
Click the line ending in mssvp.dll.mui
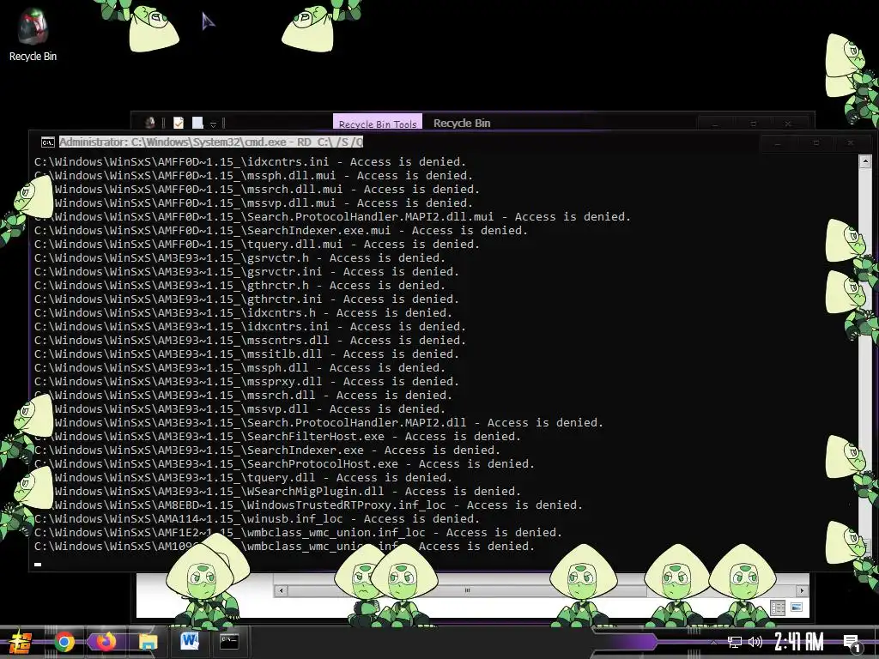(x=253, y=203)
